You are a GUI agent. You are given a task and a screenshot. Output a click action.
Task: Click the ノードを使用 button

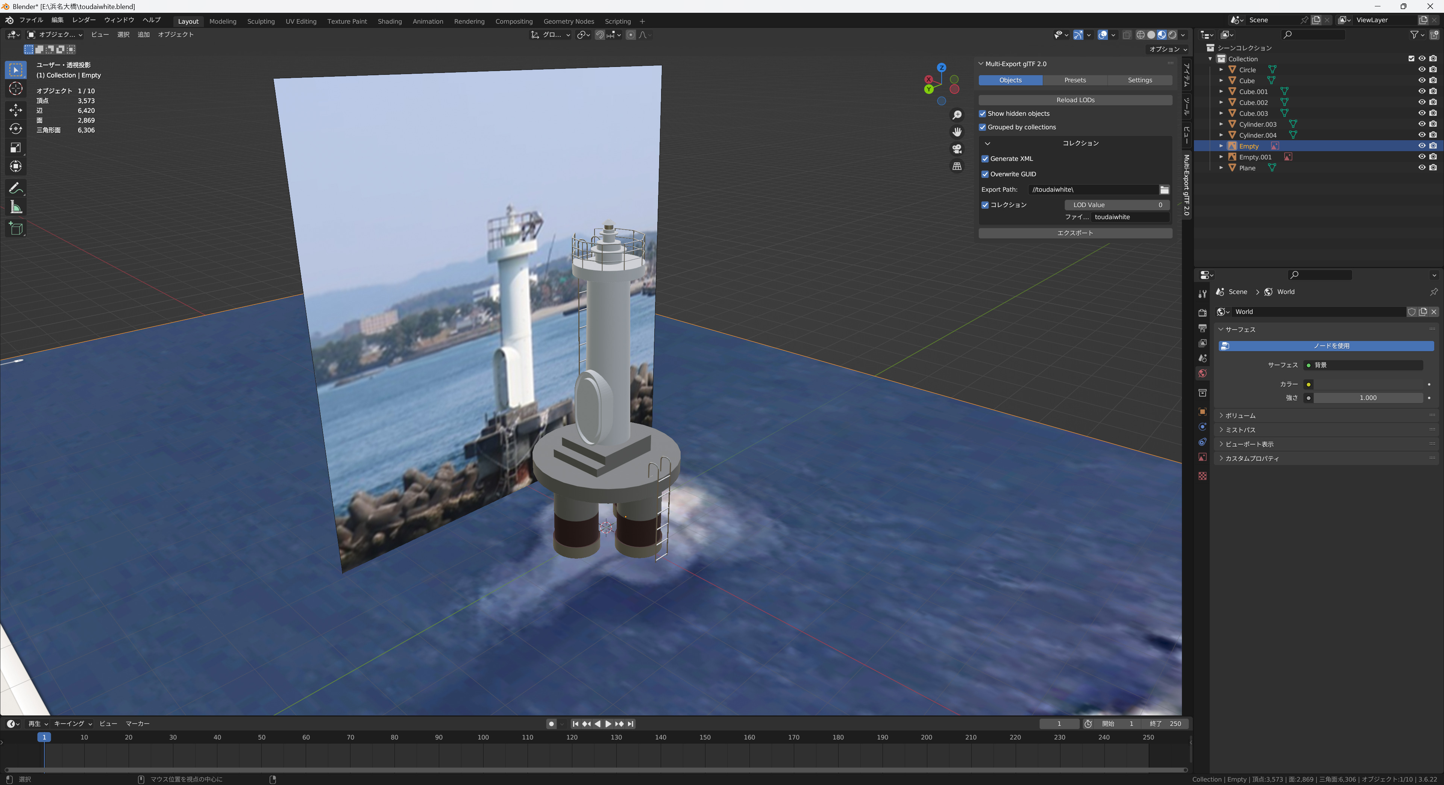[x=1326, y=346]
